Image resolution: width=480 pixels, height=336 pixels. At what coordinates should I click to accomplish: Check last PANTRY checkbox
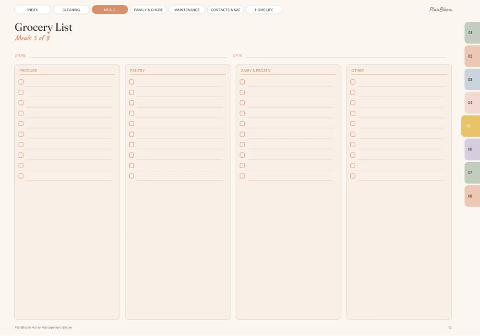[132, 176]
